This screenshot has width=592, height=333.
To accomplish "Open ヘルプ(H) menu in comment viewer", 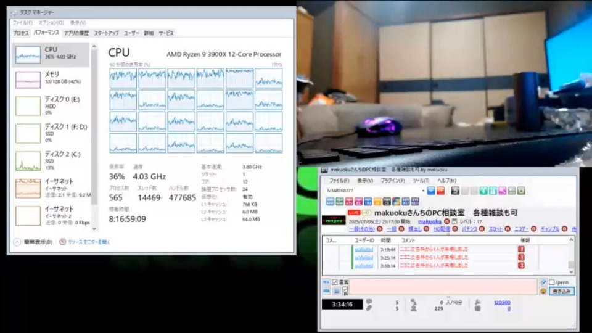I will tap(447, 181).
